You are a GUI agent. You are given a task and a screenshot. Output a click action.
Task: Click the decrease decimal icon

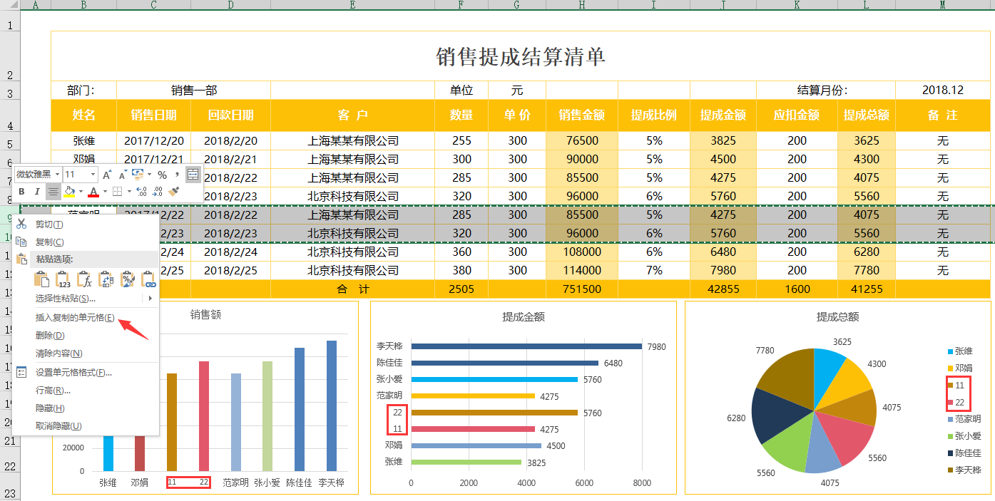158,191
